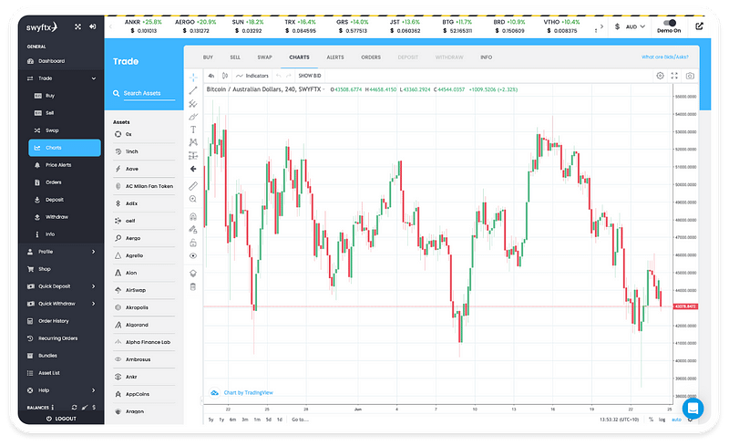Open the 'What are Bids/Asks?' link
Viewport: 729px width, 446px height.
click(665, 57)
